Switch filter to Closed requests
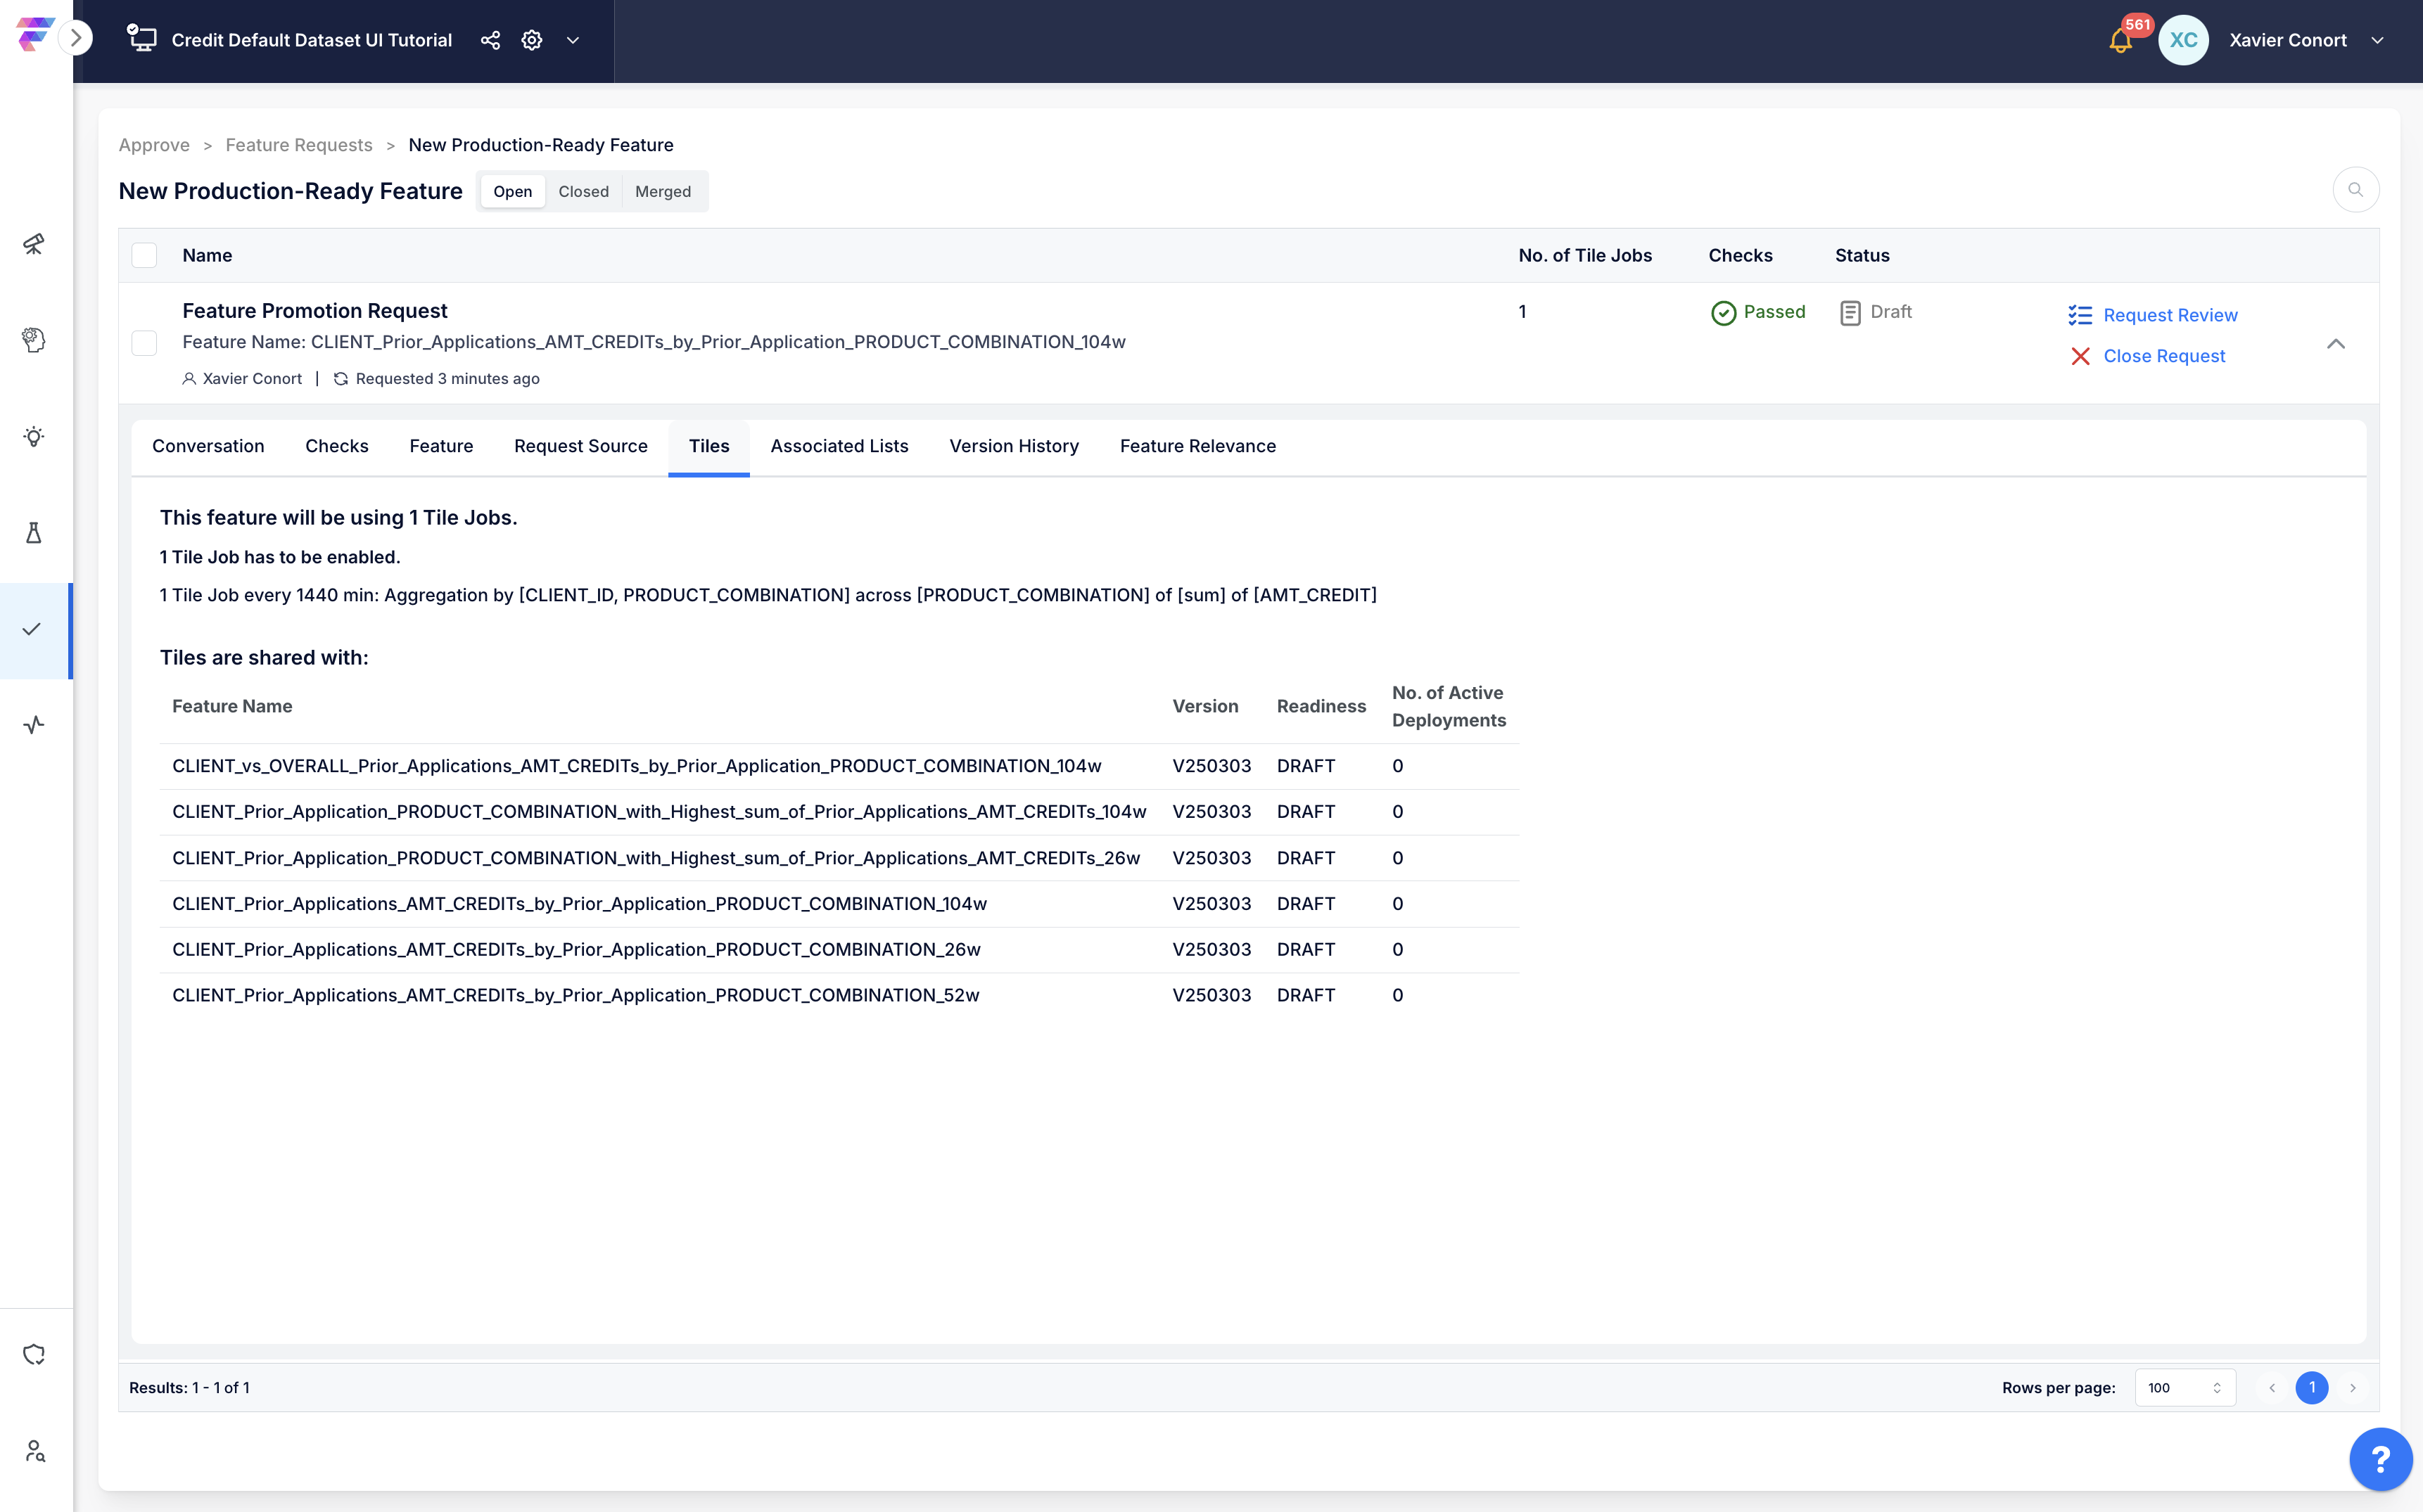This screenshot has height=1512, width=2423. [583, 191]
